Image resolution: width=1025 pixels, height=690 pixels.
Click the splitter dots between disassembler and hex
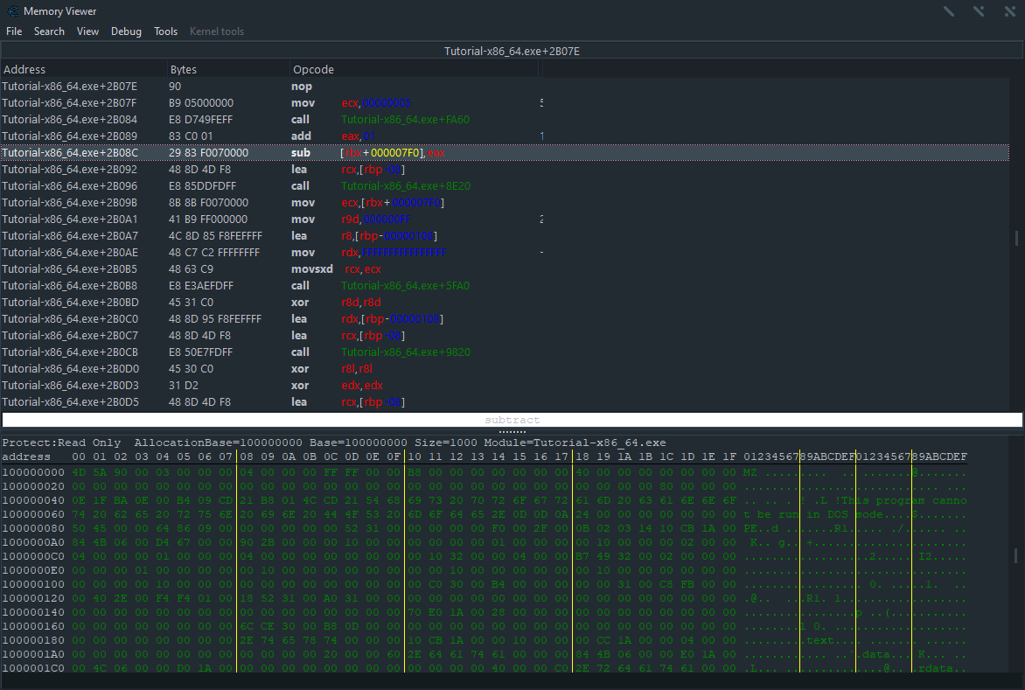512,431
